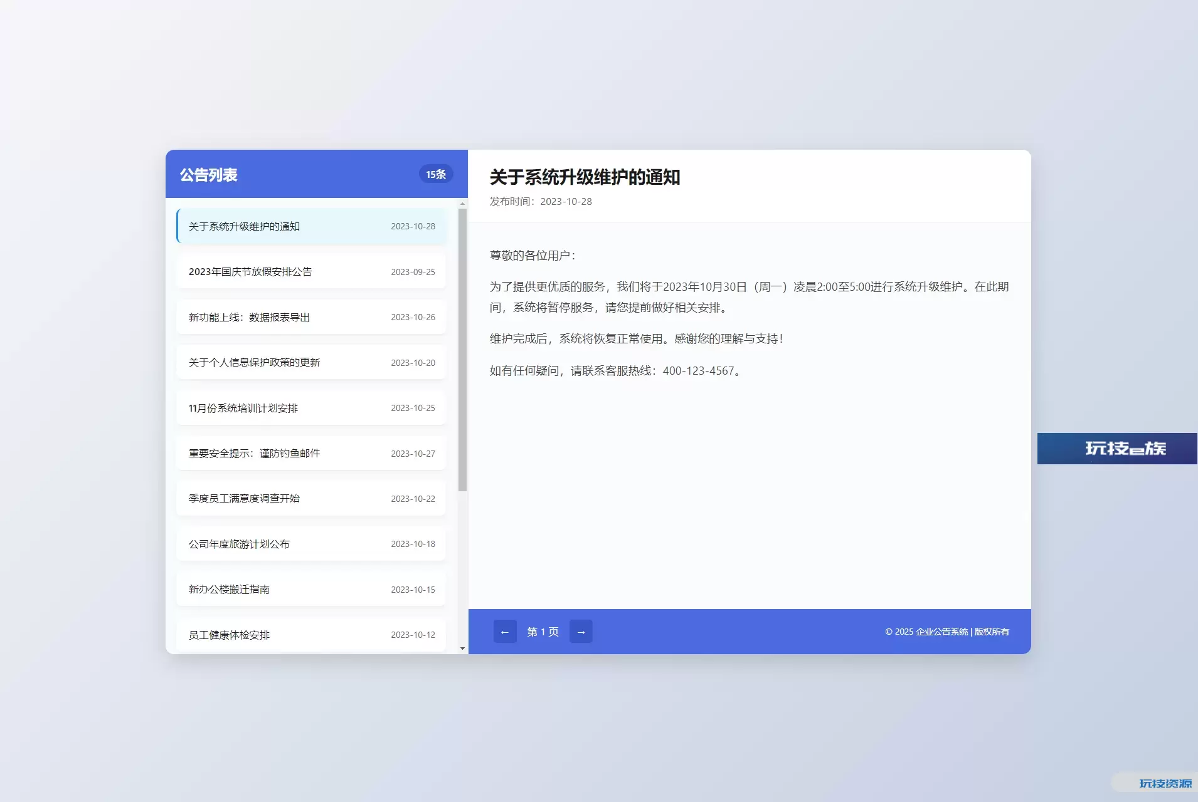This screenshot has width=1198, height=802.
Task: Click the scrollbar up arrow in list
Action: click(x=463, y=204)
